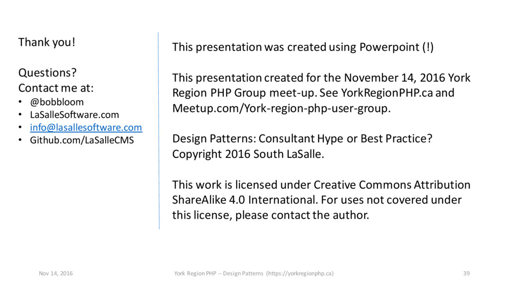Click the 'November 14, 2016 York' line

click(321, 78)
